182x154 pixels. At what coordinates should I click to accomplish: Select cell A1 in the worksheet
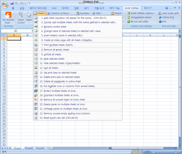(x=14, y=39)
